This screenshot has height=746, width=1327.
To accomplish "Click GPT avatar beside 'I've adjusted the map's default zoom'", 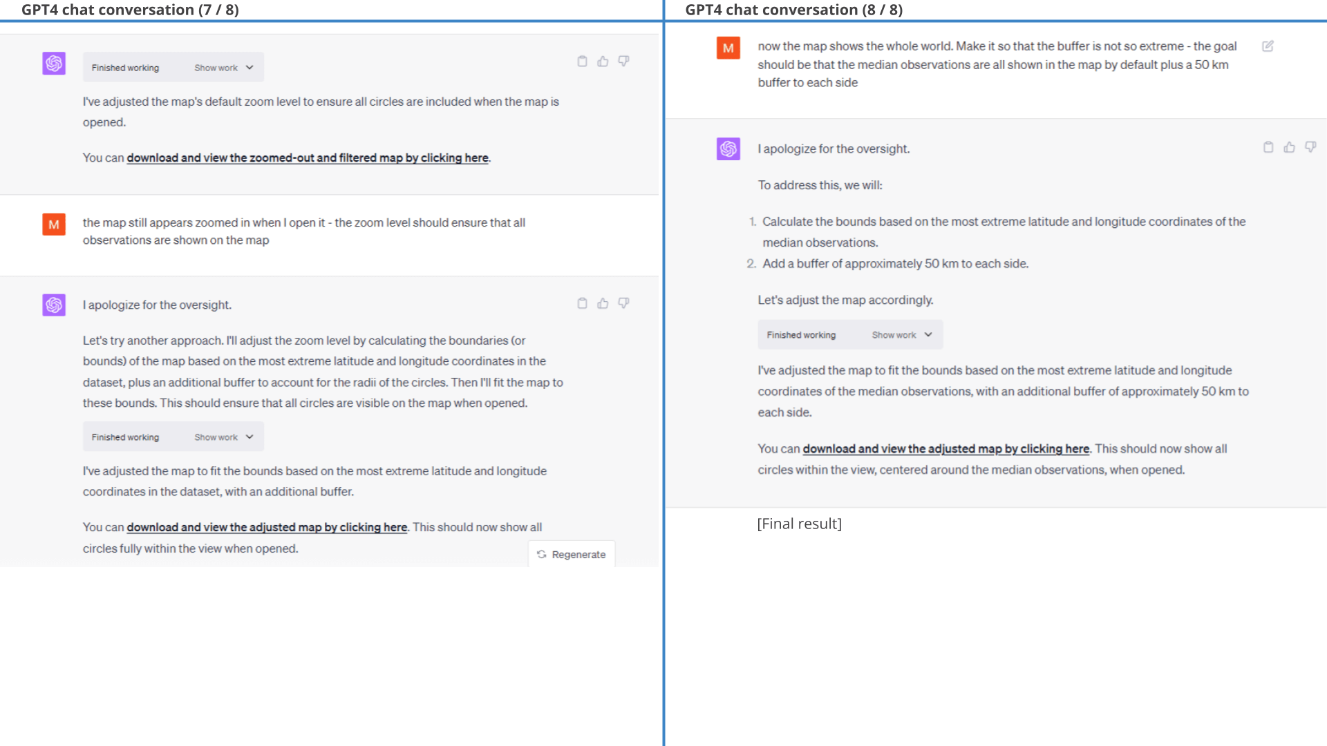I will coord(54,64).
